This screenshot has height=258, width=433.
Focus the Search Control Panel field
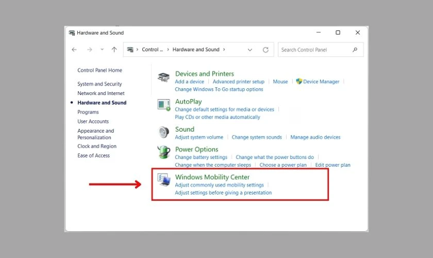point(321,50)
